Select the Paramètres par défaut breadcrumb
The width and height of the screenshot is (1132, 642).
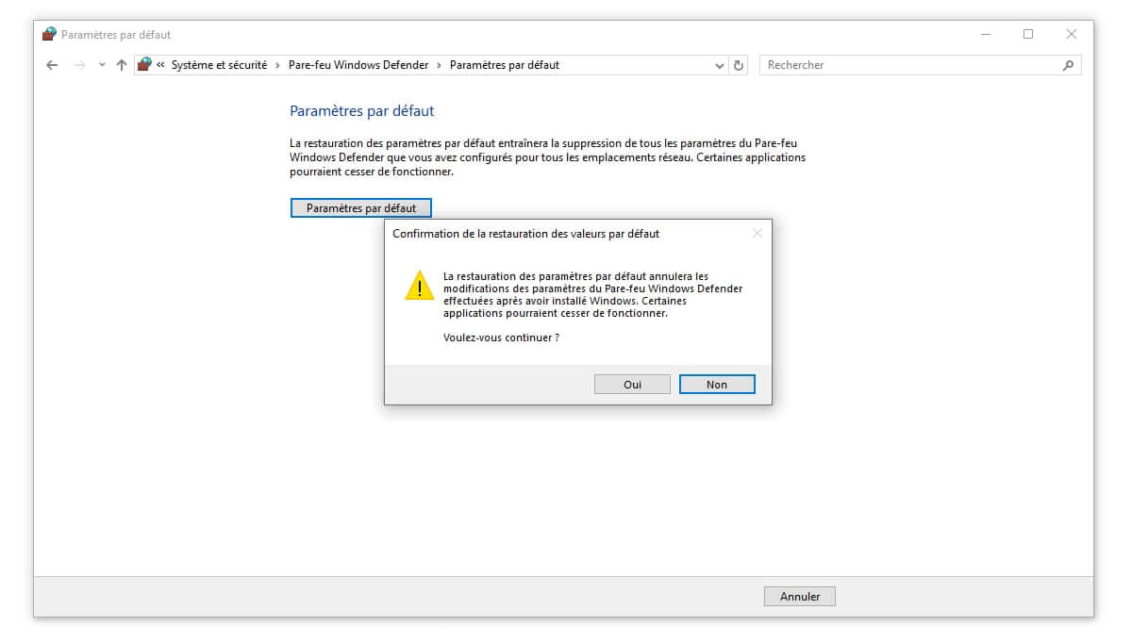point(505,65)
